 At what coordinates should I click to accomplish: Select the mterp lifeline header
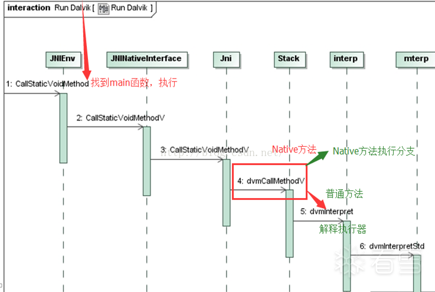tap(416, 59)
